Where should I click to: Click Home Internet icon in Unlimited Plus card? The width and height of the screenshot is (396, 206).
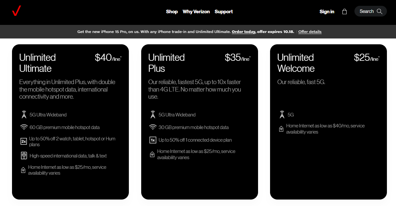point(152,154)
